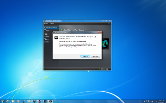Open the Windows Start menu
The width and height of the screenshot is (166, 103).
(2, 101)
